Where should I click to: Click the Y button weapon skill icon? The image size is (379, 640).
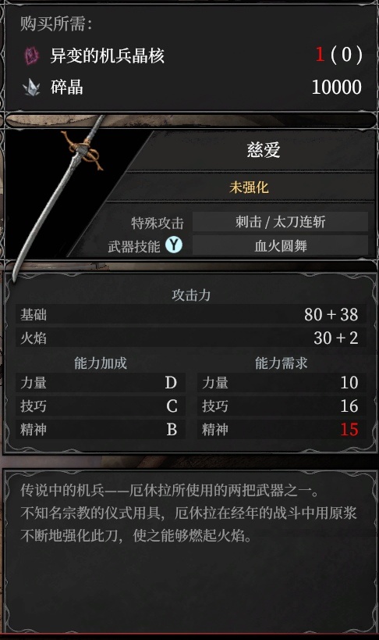(174, 245)
